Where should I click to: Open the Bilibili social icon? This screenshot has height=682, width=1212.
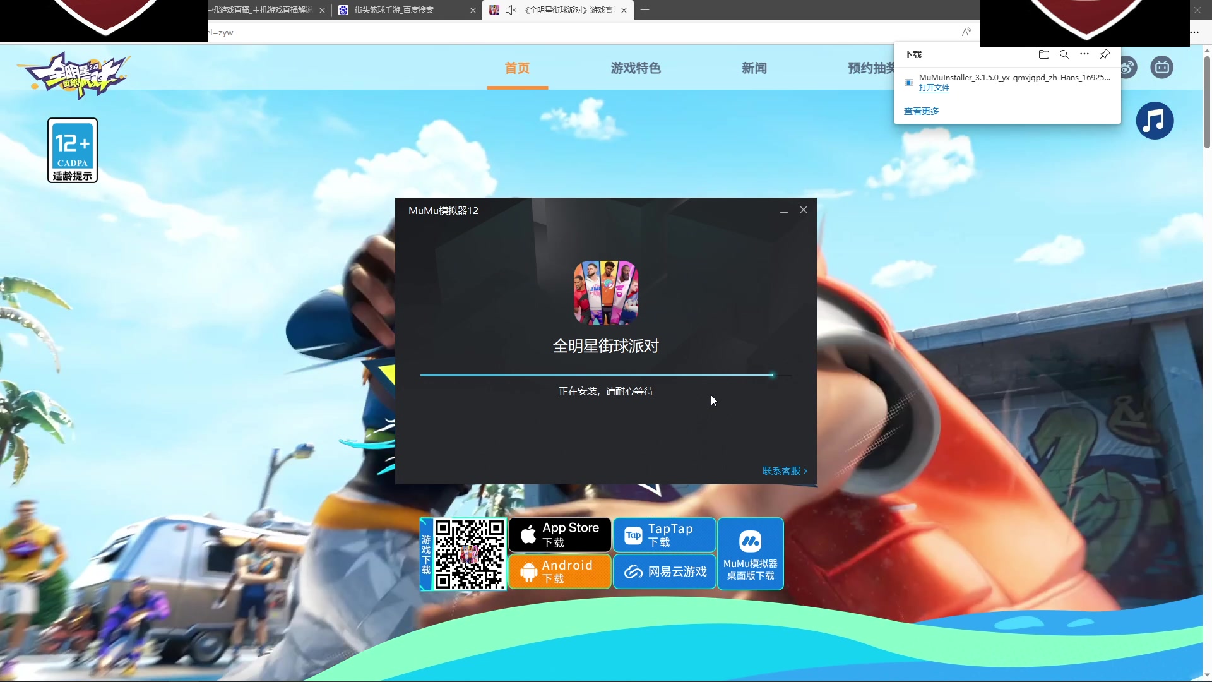click(1162, 68)
